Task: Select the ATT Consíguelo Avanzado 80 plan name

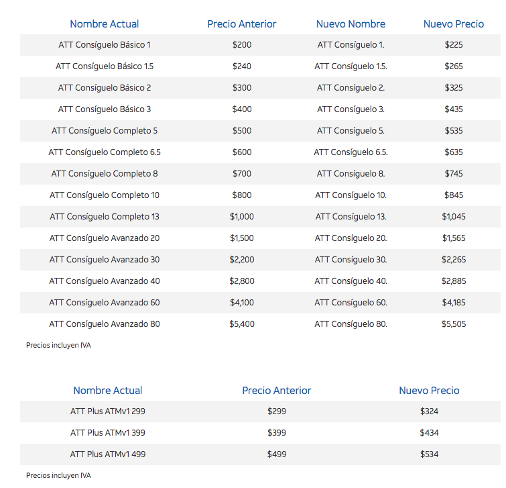Action: [x=104, y=324]
